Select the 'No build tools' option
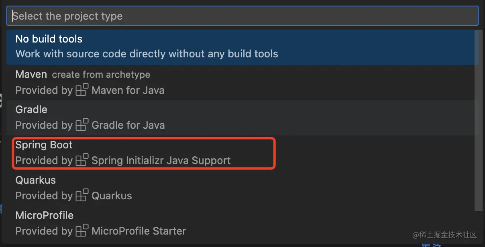The height and width of the screenshot is (247, 485). (x=242, y=47)
